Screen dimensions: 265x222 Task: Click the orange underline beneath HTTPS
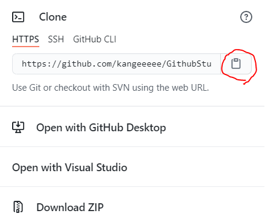point(25,47)
